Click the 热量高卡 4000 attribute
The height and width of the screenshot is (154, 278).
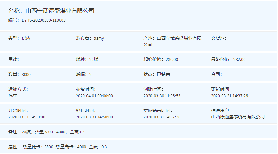(x=71, y=147)
